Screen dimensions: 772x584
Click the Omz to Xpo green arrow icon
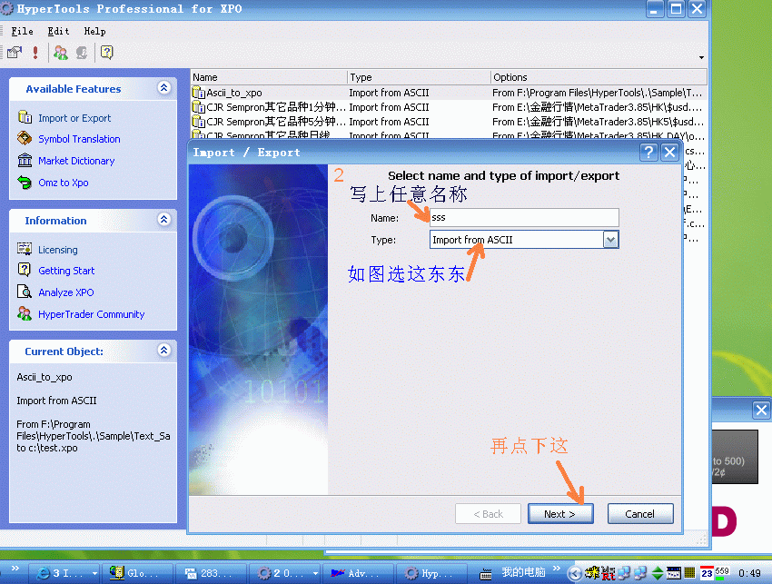[x=25, y=183]
